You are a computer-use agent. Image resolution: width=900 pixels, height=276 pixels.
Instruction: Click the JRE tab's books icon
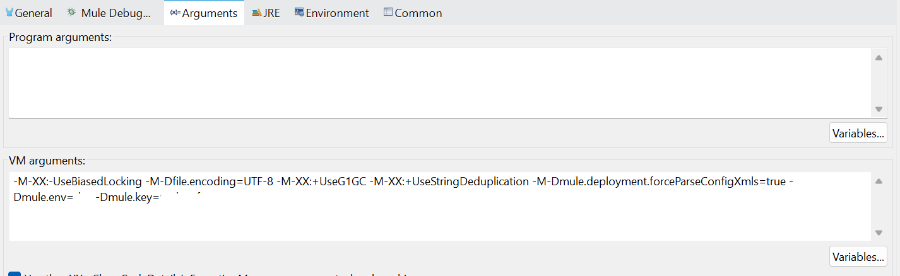point(256,13)
